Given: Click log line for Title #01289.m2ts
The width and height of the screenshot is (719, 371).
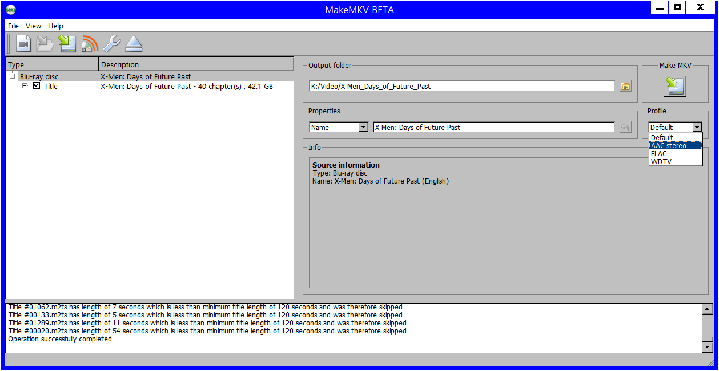Looking at the screenshot, I should pos(207,323).
